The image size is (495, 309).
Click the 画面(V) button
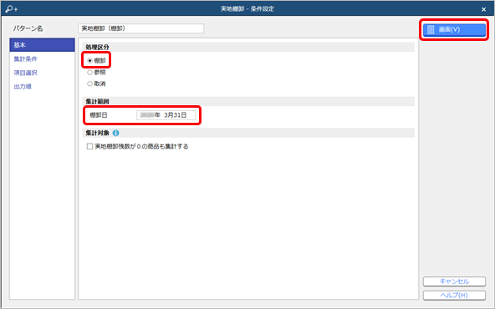[454, 29]
